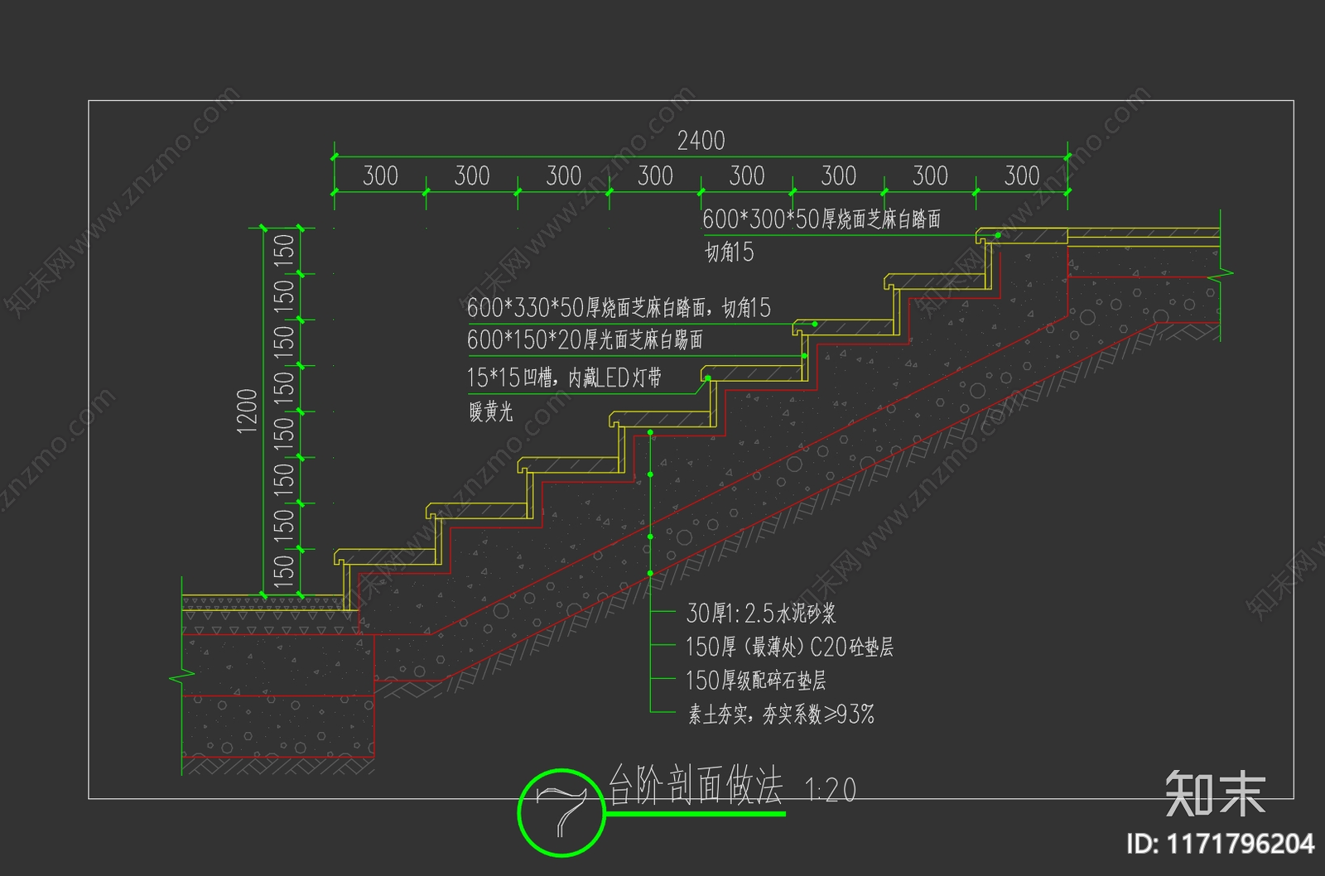The height and width of the screenshot is (876, 1325).
Task: Select the '150厚级配碎石垫层' layer note
Action: pos(755,681)
